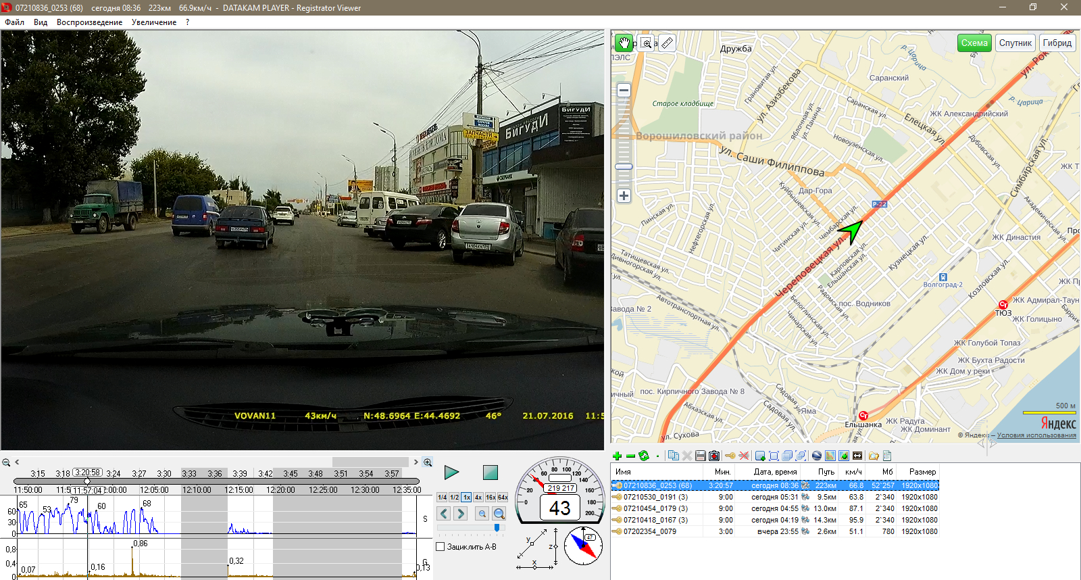Click the green refresh file list icon
Viewport: 1081px width, 580px height.
(644, 456)
